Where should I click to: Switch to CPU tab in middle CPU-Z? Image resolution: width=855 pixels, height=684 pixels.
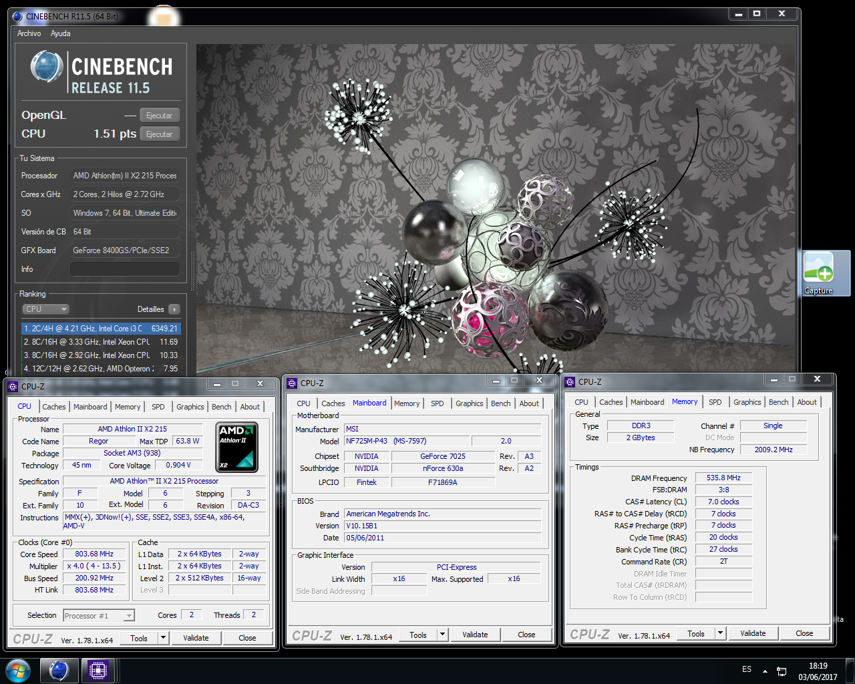[x=303, y=403]
